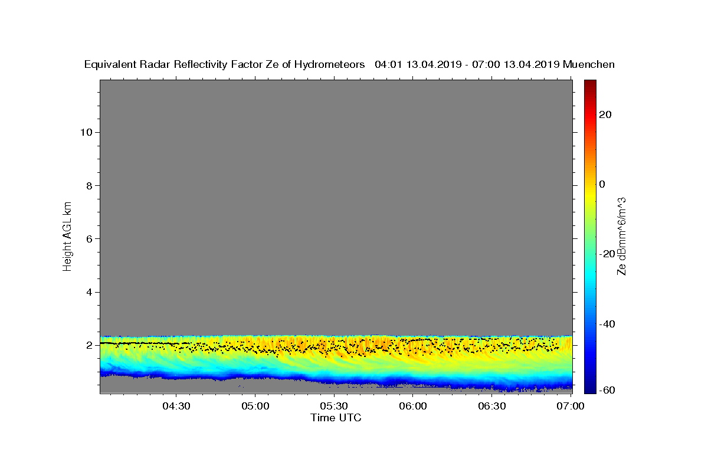Click the height tick label 2

[88, 346]
